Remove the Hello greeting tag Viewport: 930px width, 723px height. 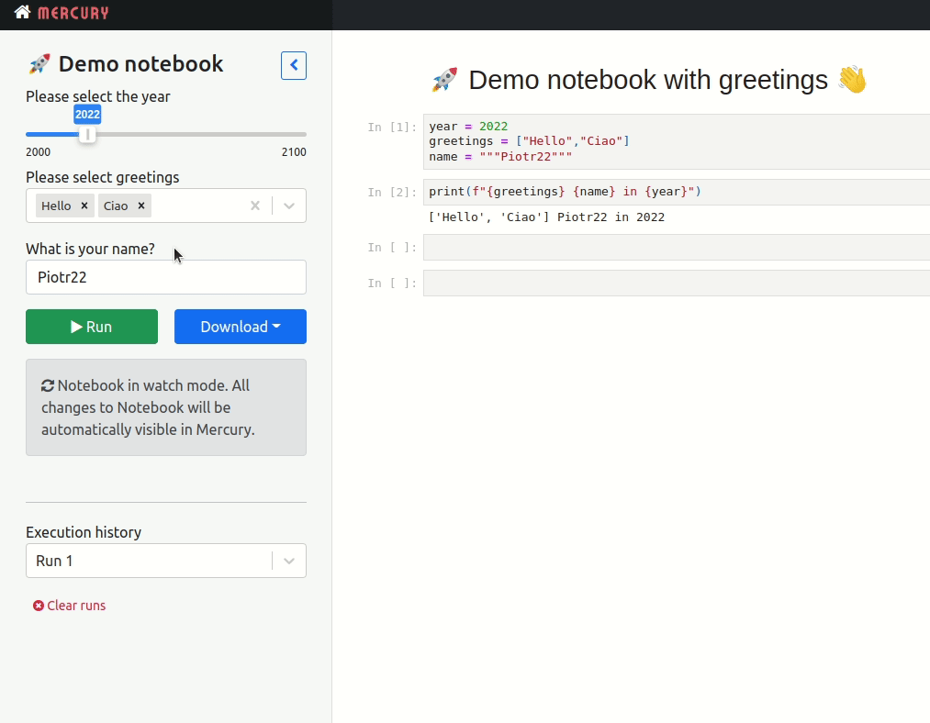click(x=84, y=206)
